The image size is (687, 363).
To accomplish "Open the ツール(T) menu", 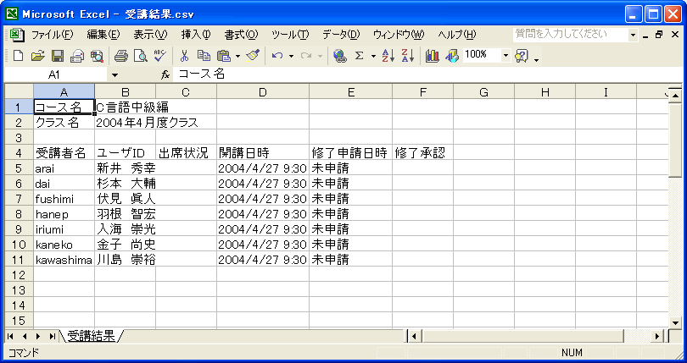I will click(290, 35).
